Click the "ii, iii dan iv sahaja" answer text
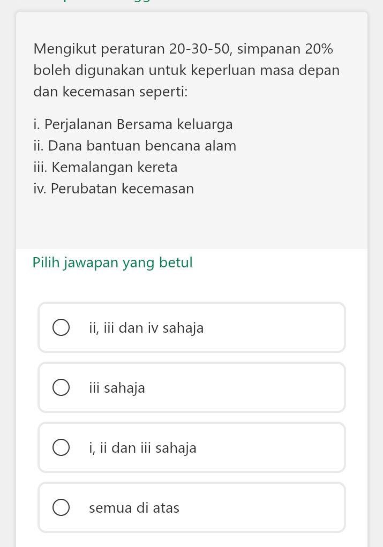 [x=146, y=328]
